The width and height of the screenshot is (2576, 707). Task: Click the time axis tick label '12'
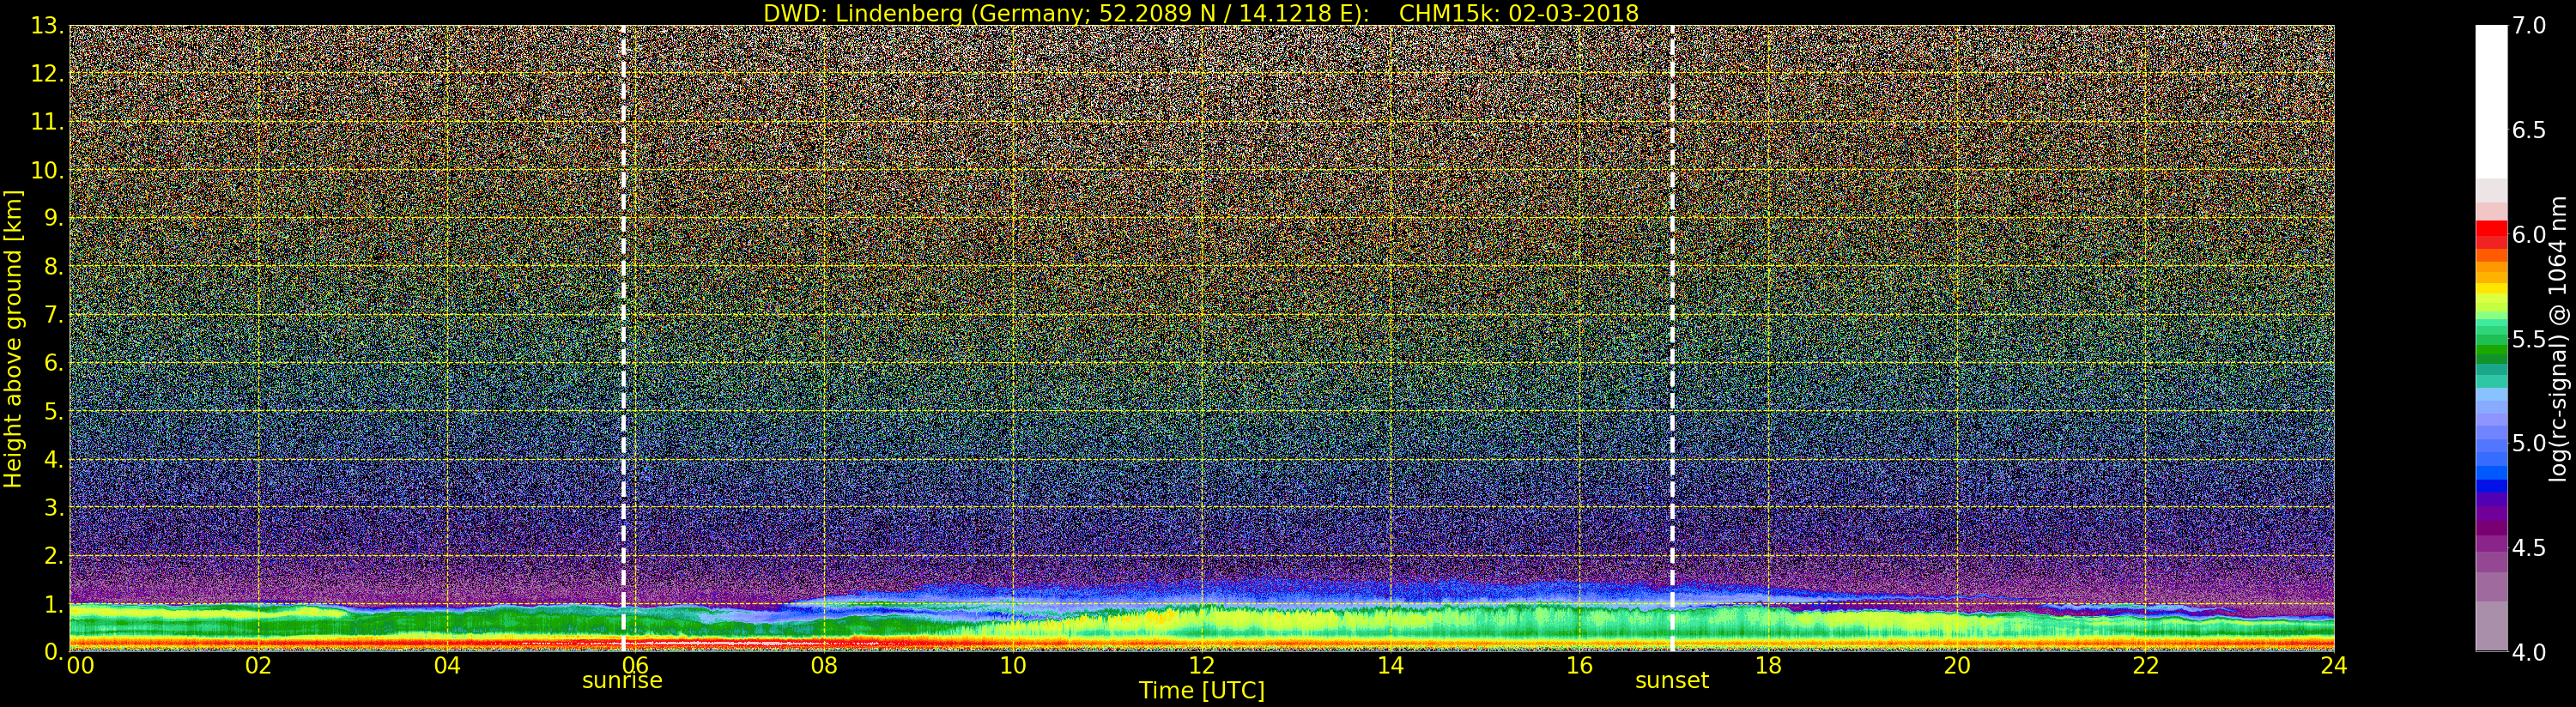point(1201,666)
